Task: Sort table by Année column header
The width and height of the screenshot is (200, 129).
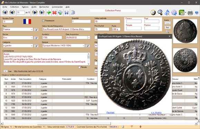Action: [x=13, y=79]
